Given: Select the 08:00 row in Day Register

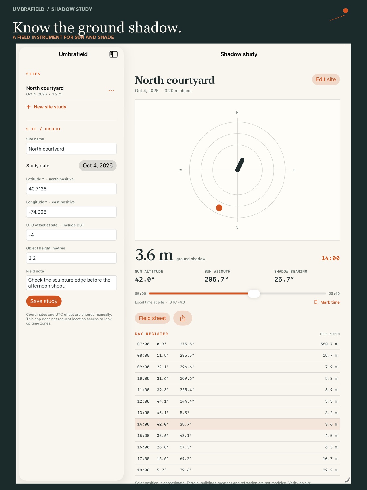Looking at the screenshot, I should (x=237, y=356).
